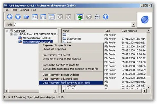Click the tree pane scroll right arrow
The width and height of the screenshot is (157, 104).
tap(55, 91)
